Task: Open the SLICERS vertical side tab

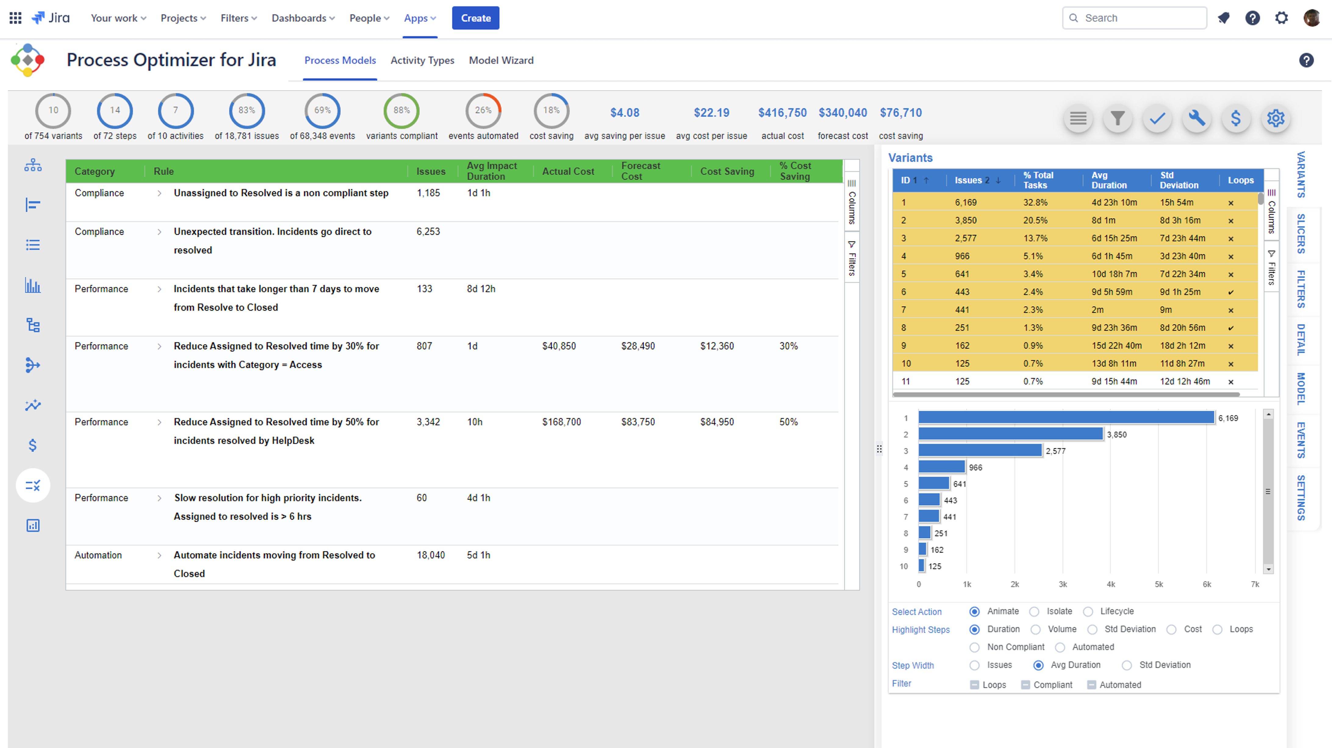Action: [x=1301, y=234]
